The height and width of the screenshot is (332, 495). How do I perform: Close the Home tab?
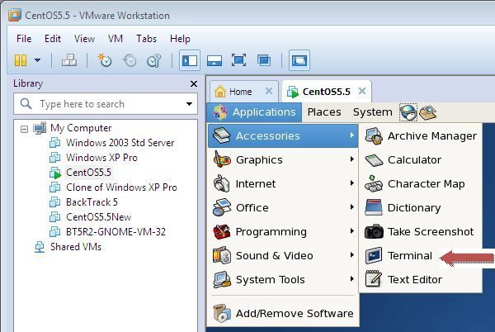tap(269, 92)
